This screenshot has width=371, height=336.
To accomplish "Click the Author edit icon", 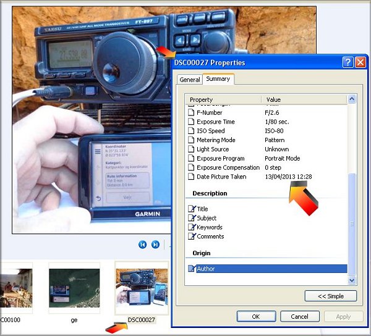I will pos(192,269).
